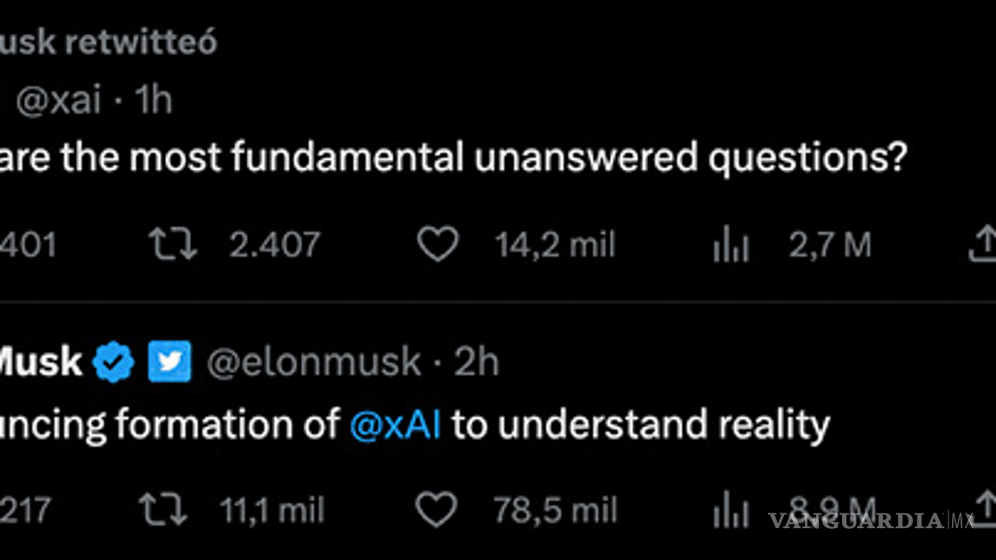Open the 'to understand reality' tweet text
996x560 pixels.
pos(640,425)
